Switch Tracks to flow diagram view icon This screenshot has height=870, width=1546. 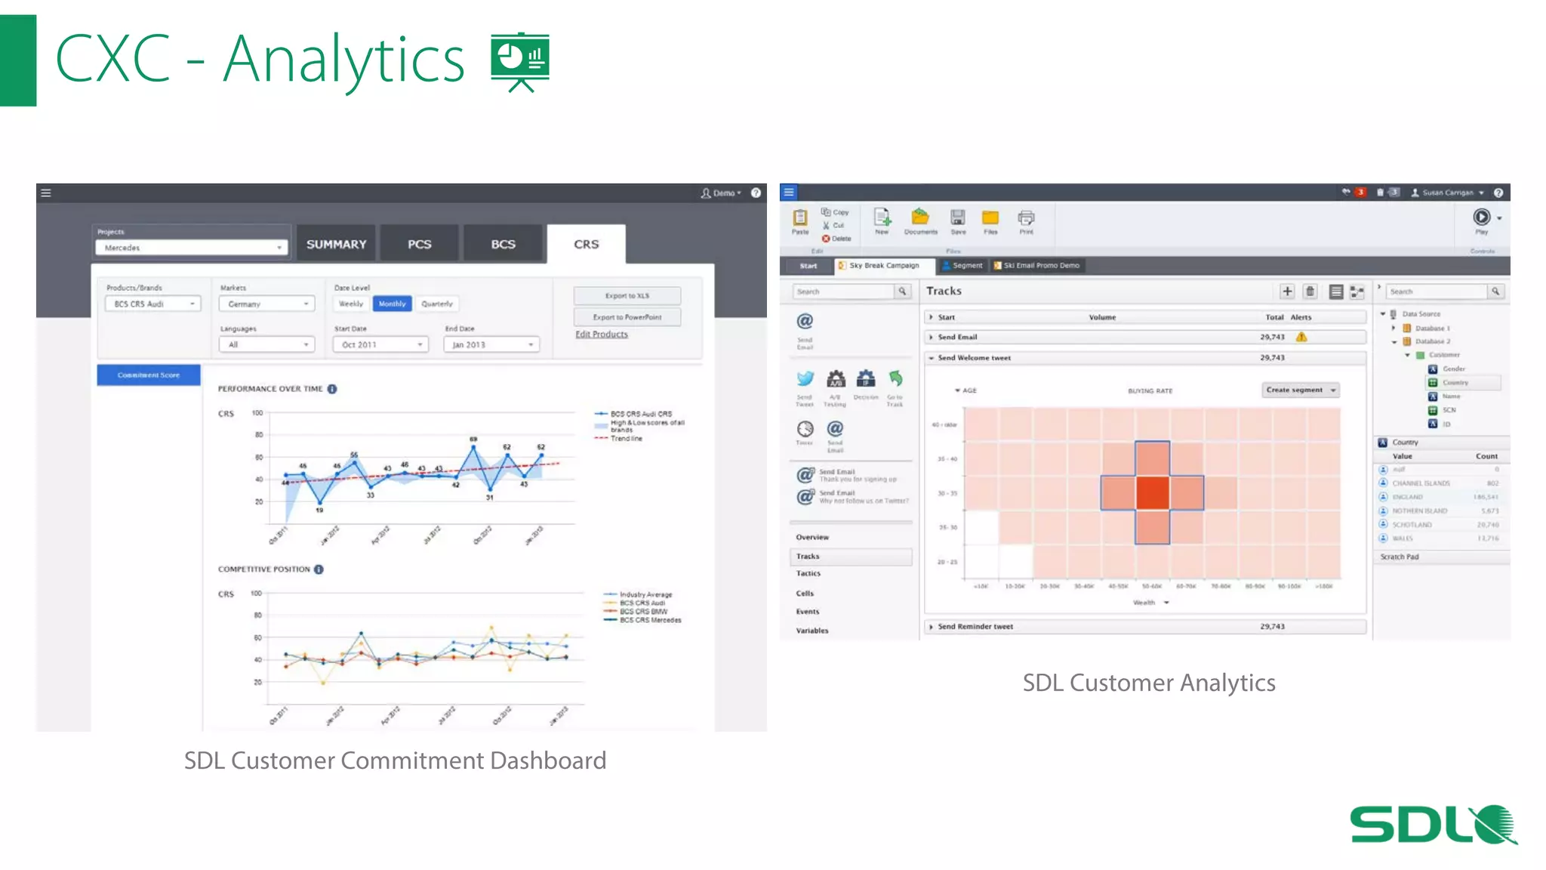coord(1357,292)
